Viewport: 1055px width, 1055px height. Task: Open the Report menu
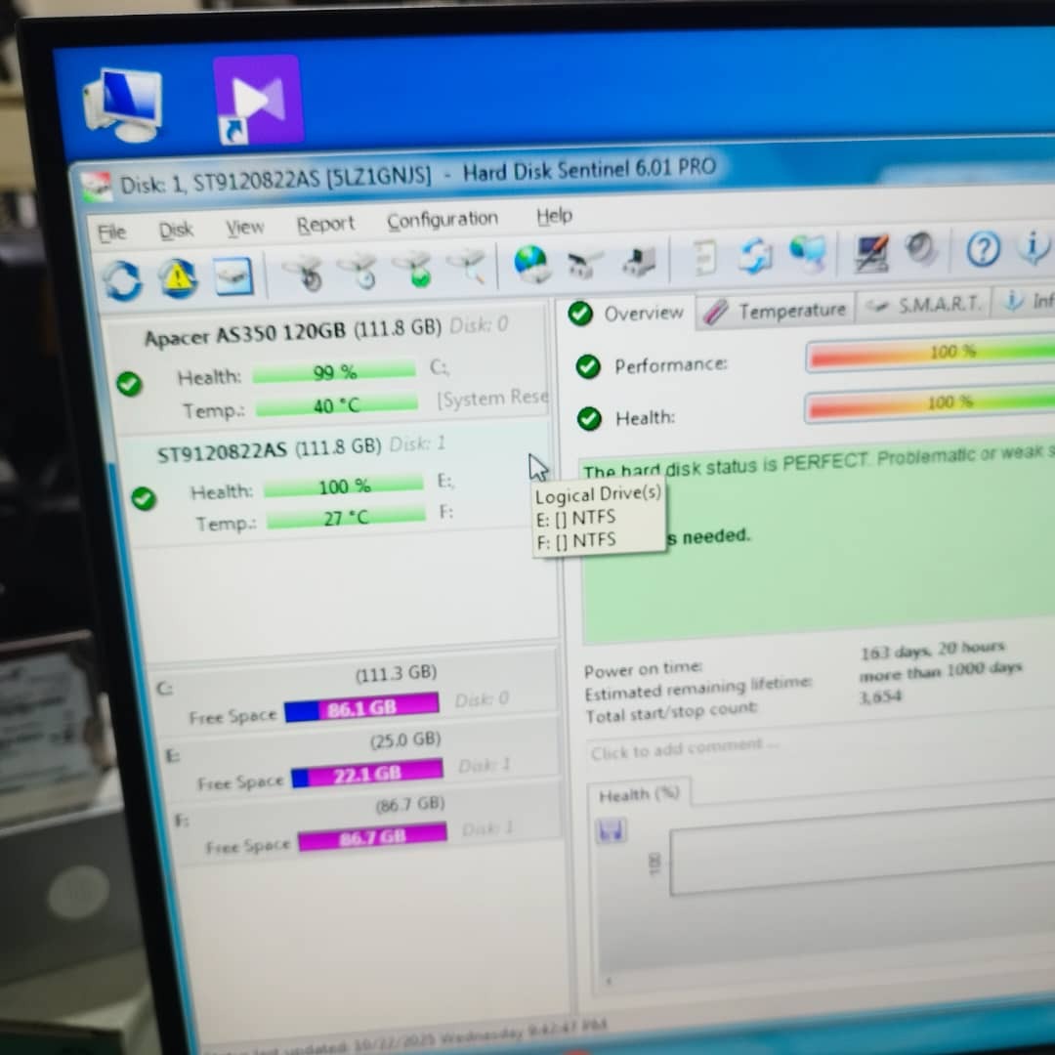coord(325,225)
